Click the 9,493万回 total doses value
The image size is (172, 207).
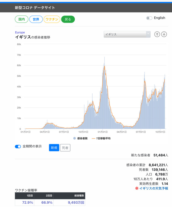76,202
